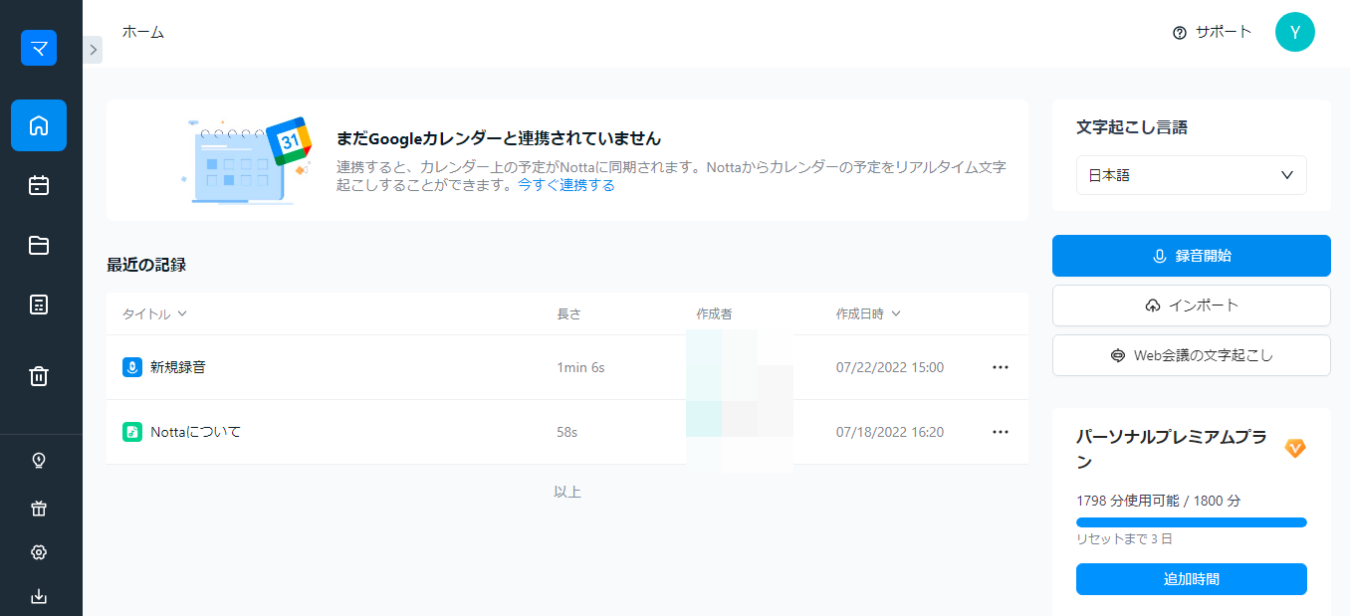Screen dimensions: 1350x616
Task: Open the settings gear icon in sidebar
Action: [x=39, y=552]
